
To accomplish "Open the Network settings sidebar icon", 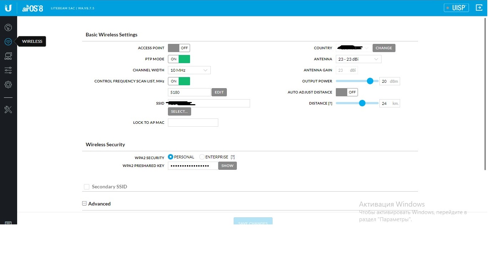I will pos(8,56).
